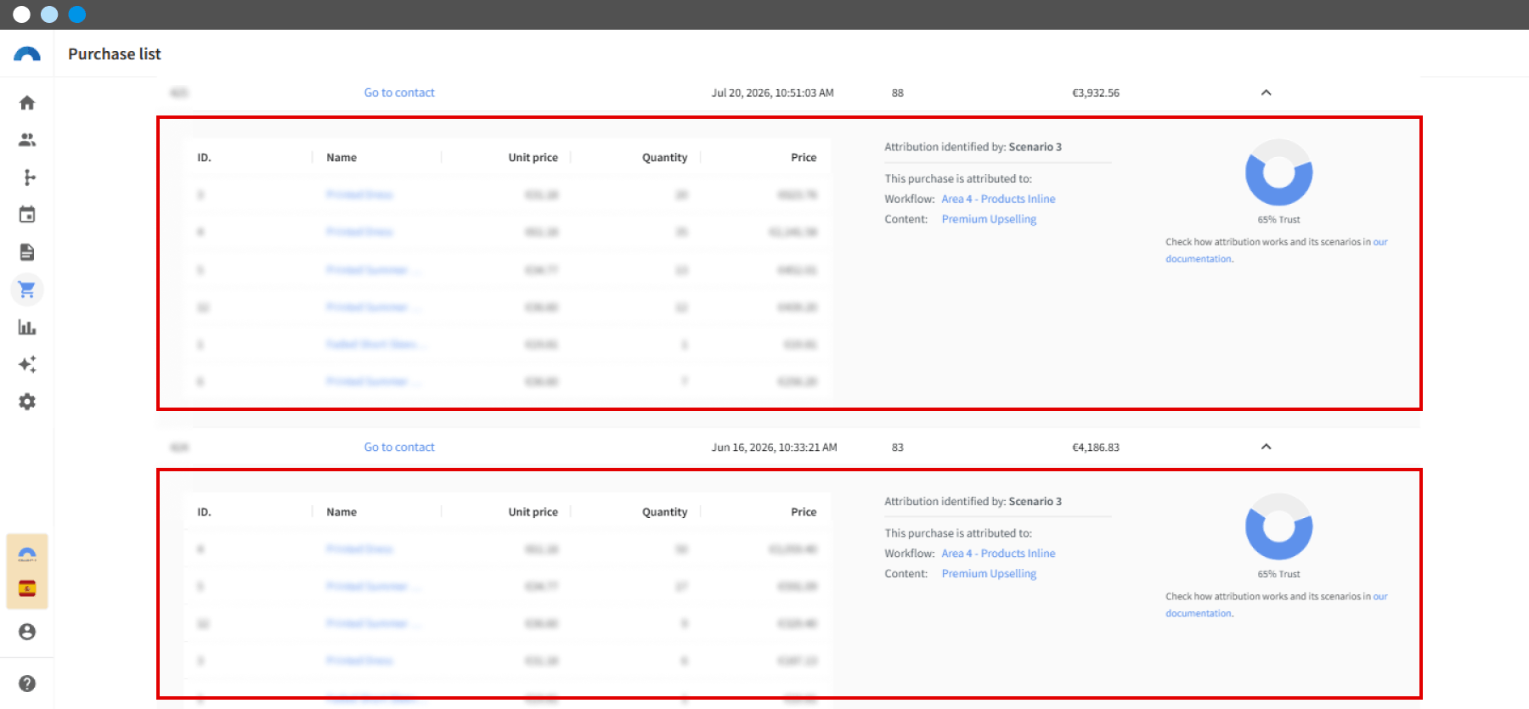Go to contact for the €3,932.56 purchase
This screenshot has width=1529, height=709.
coord(399,93)
